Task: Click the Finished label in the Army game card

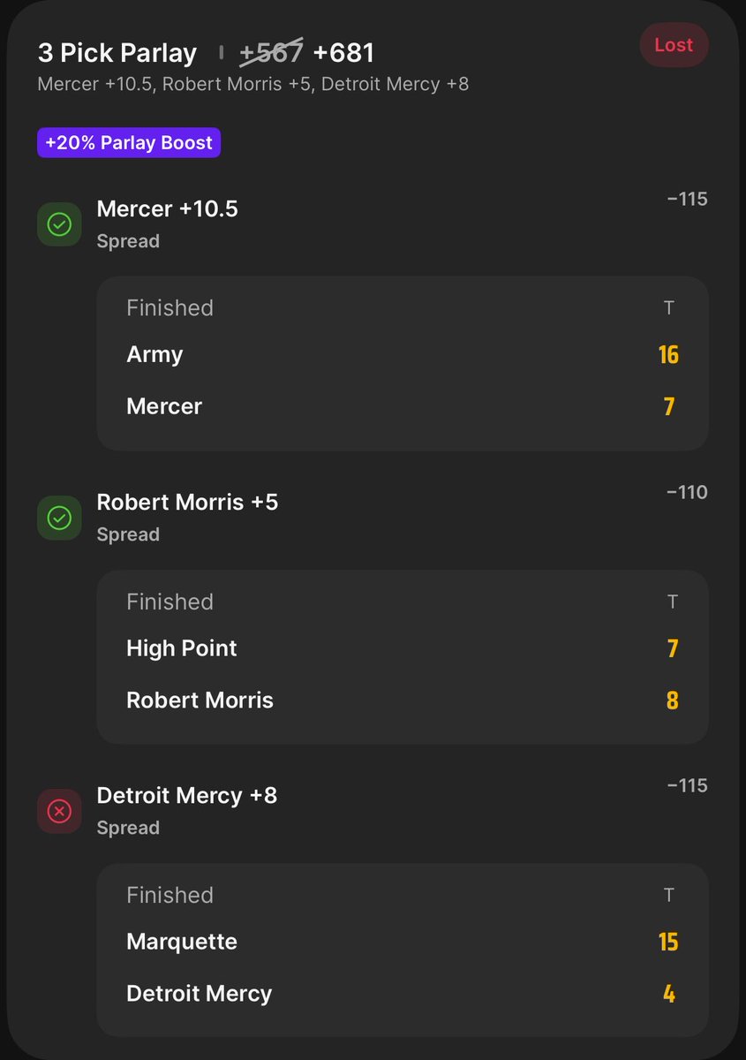Action: 170,307
